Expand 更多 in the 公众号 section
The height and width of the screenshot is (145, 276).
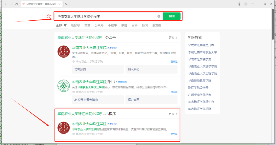pyautogui.click(x=173, y=38)
